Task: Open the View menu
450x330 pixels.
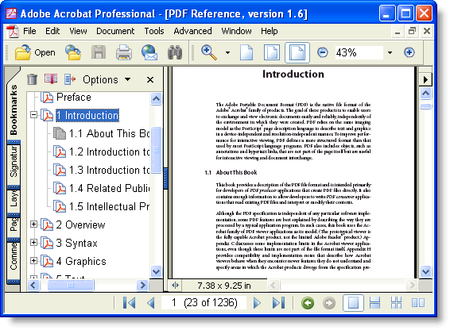Action: 78,31
